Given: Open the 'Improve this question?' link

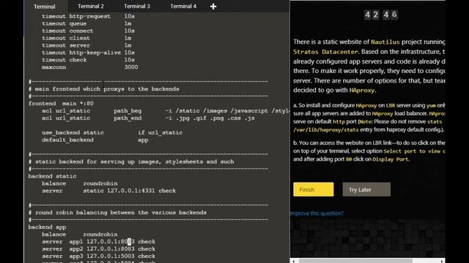Looking at the screenshot, I should (x=317, y=213).
